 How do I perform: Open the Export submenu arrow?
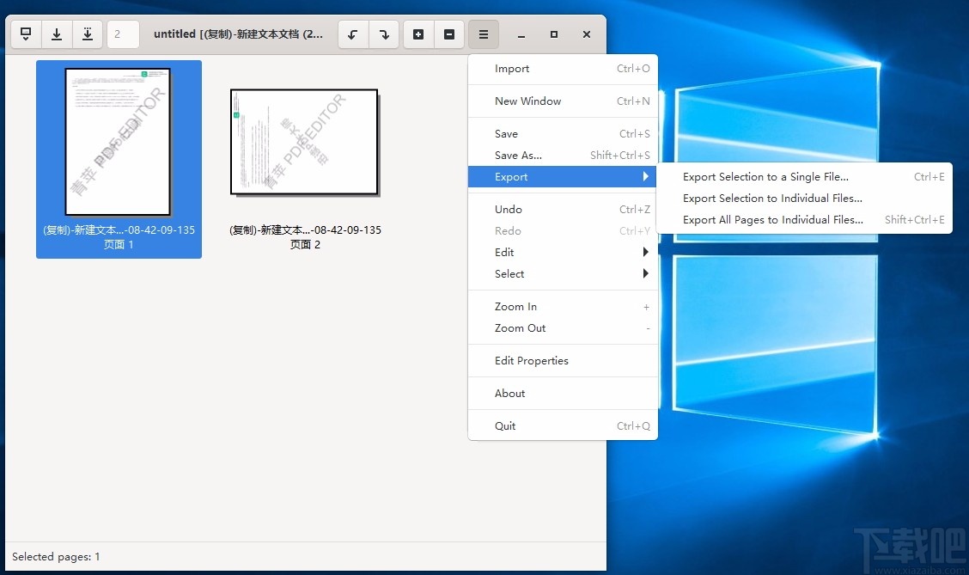click(645, 177)
